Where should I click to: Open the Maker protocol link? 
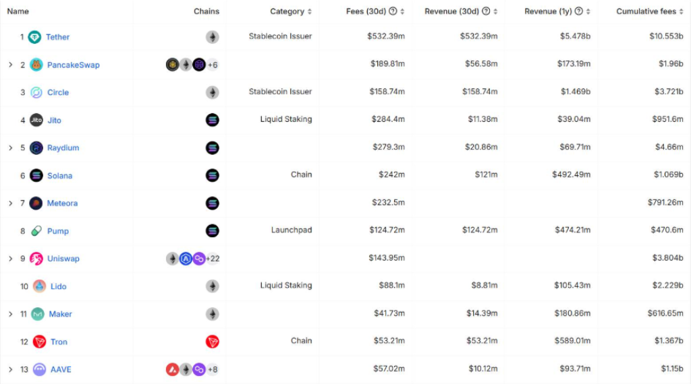click(x=60, y=314)
